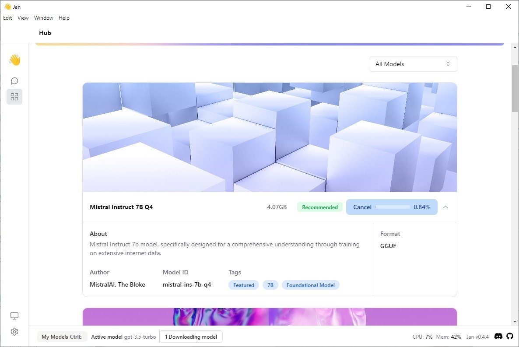Open the View menu

pyautogui.click(x=23, y=18)
